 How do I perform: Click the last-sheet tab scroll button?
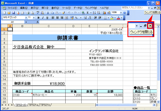[12, 105]
